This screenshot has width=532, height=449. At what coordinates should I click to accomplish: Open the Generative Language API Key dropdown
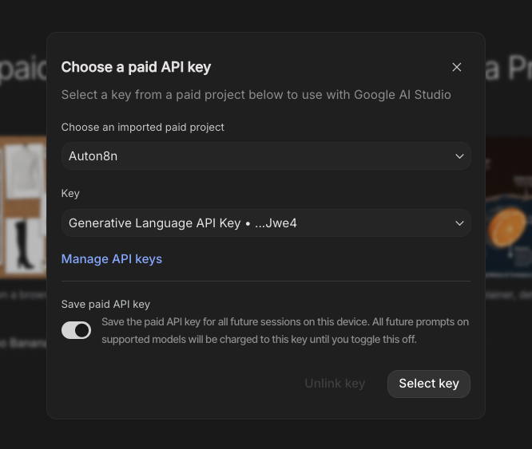click(265, 223)
